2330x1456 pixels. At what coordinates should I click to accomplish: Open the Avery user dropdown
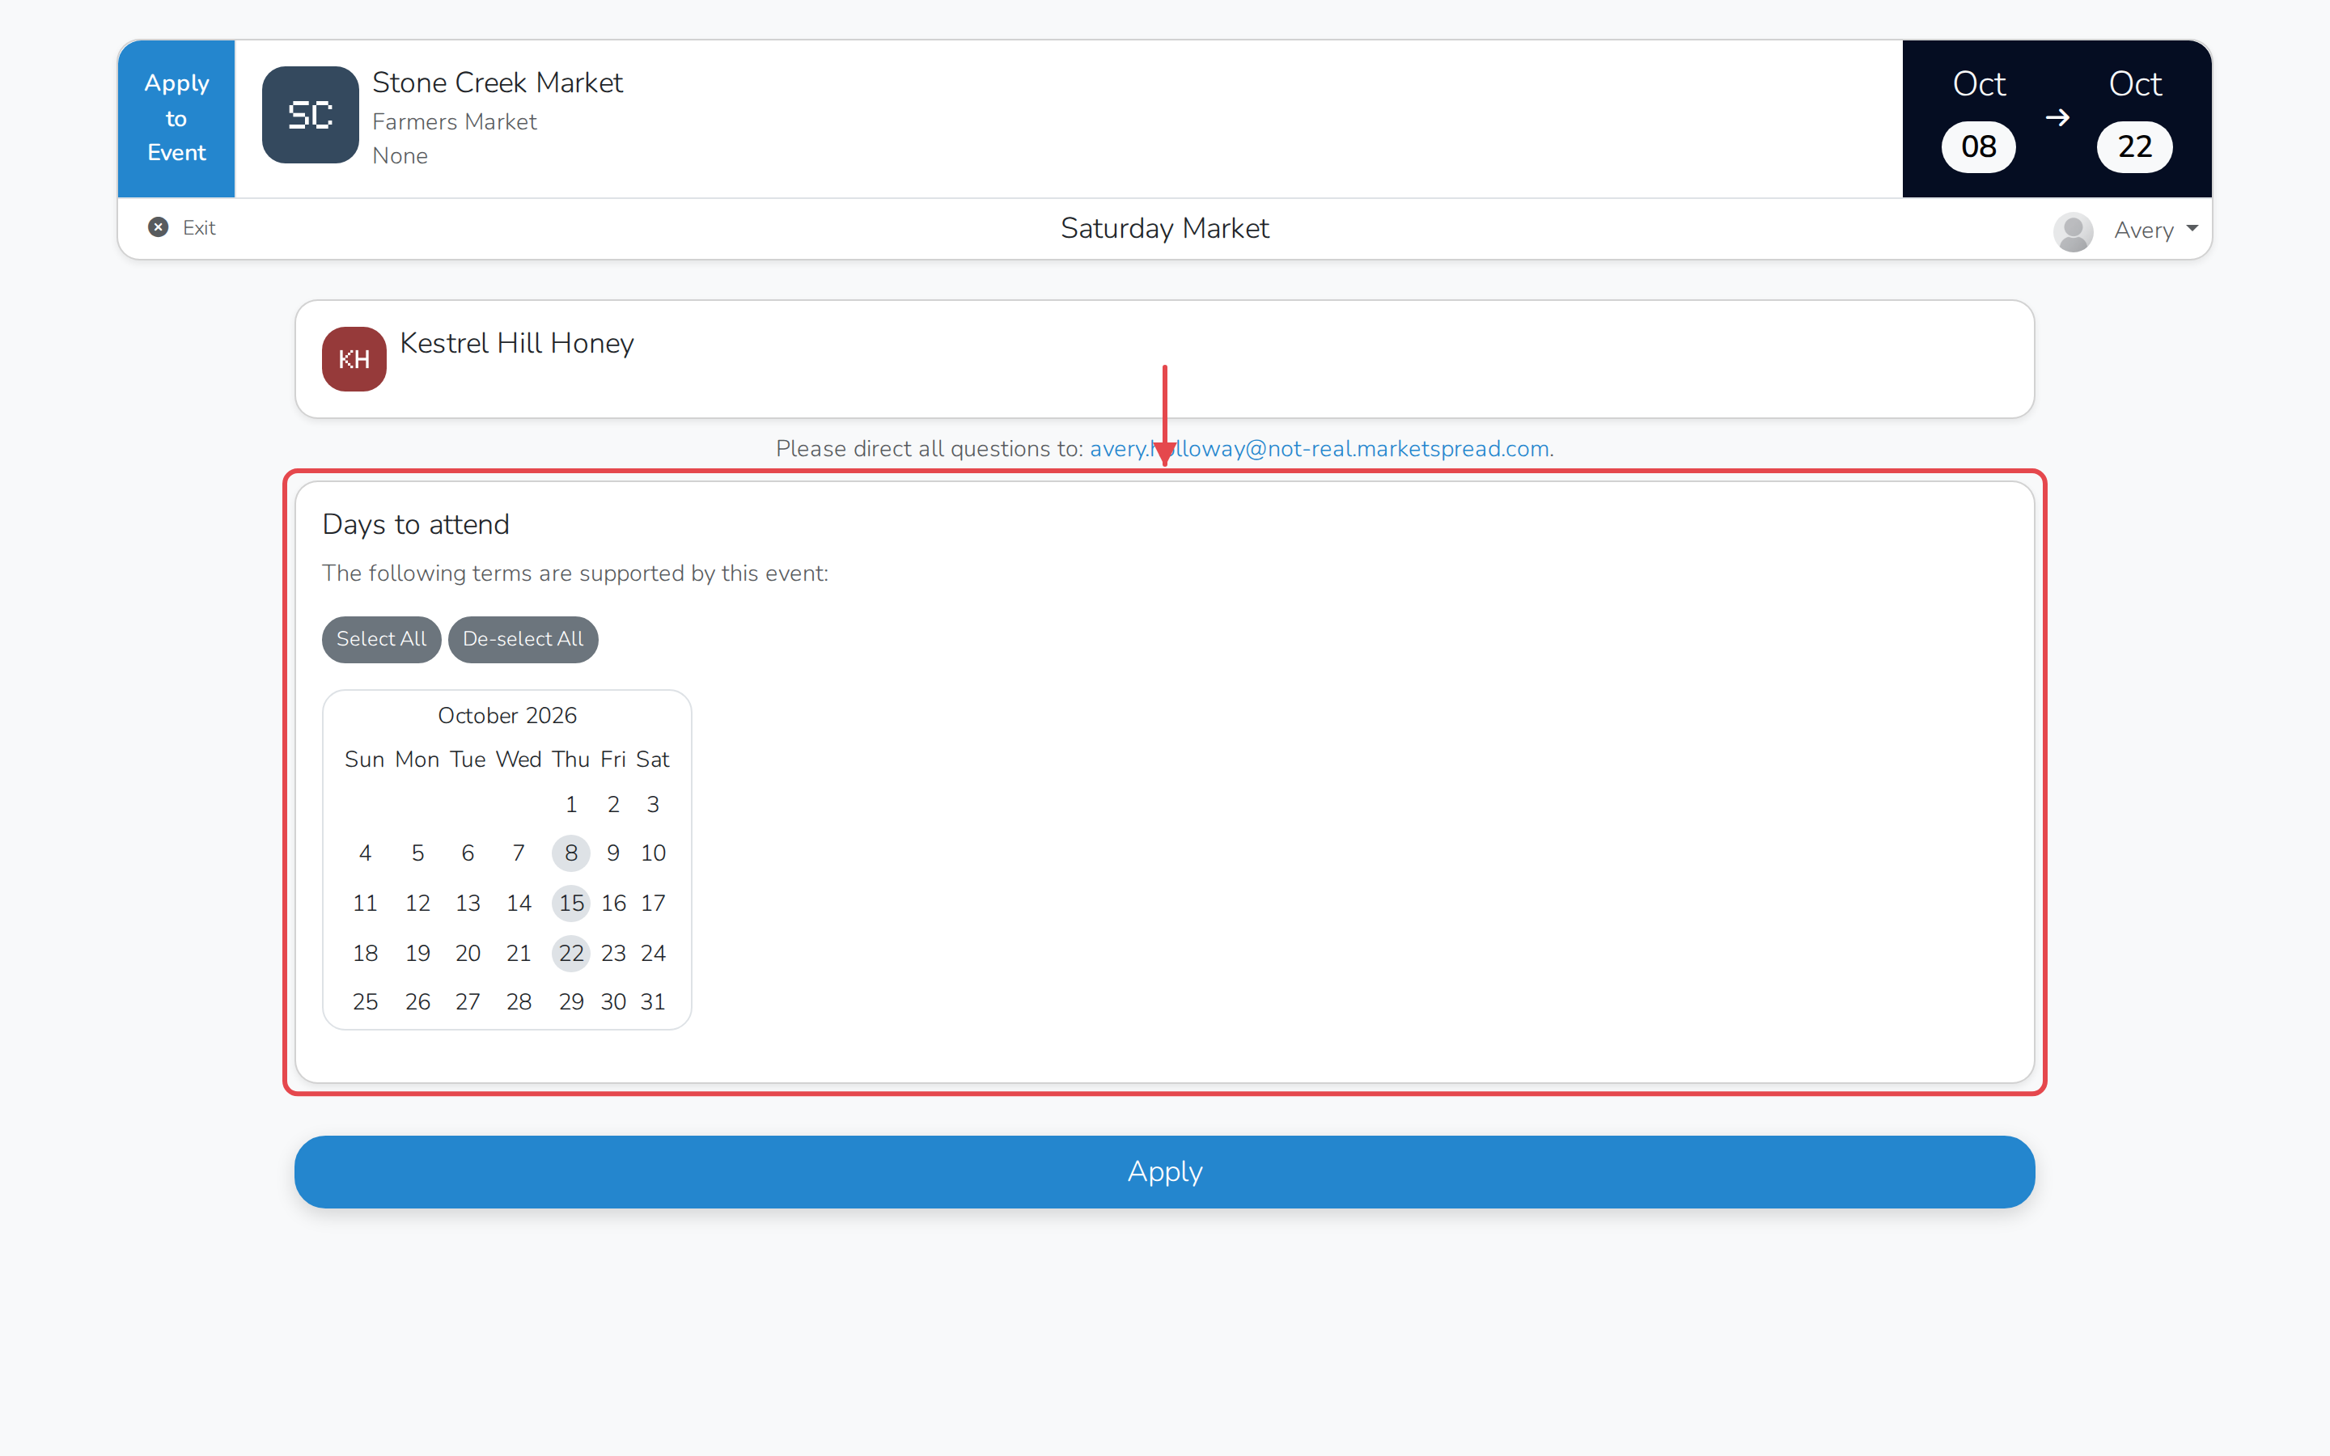click(2156, 231)
